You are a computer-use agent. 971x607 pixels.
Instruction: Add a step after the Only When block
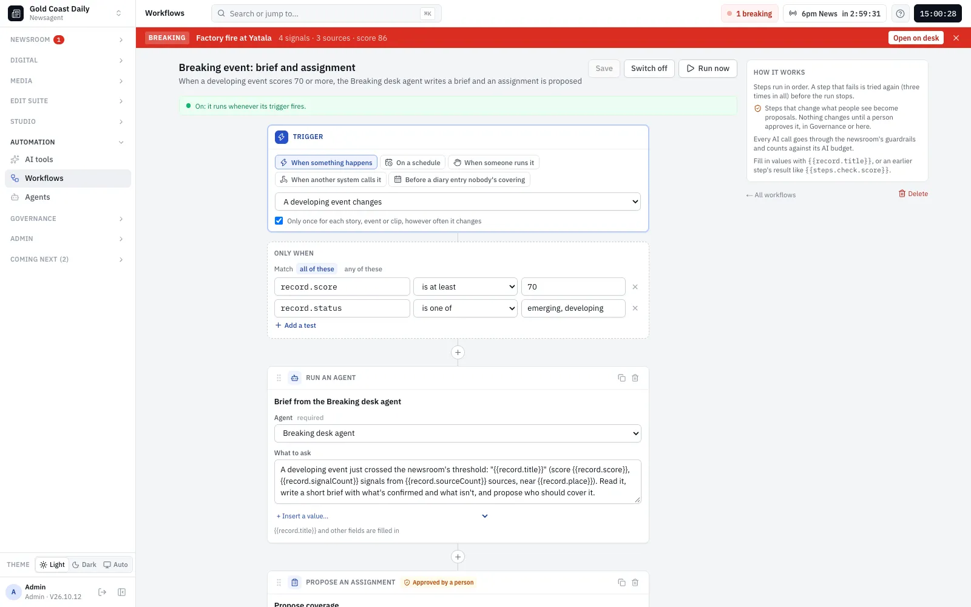coord(458,352)
